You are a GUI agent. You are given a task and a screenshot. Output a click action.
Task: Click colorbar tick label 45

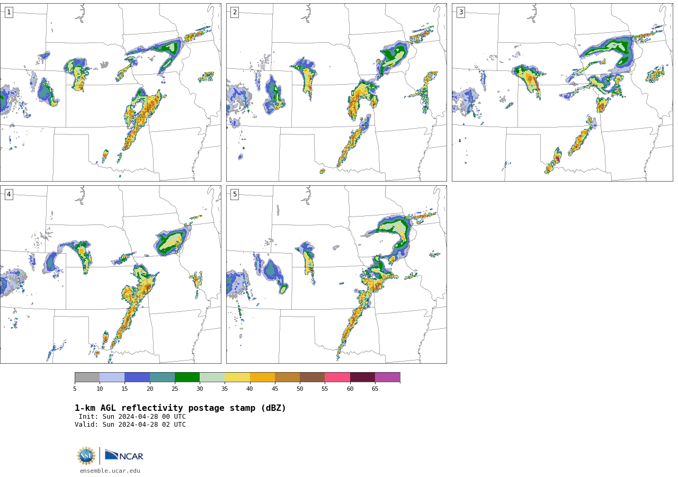(x=275, y=389)
